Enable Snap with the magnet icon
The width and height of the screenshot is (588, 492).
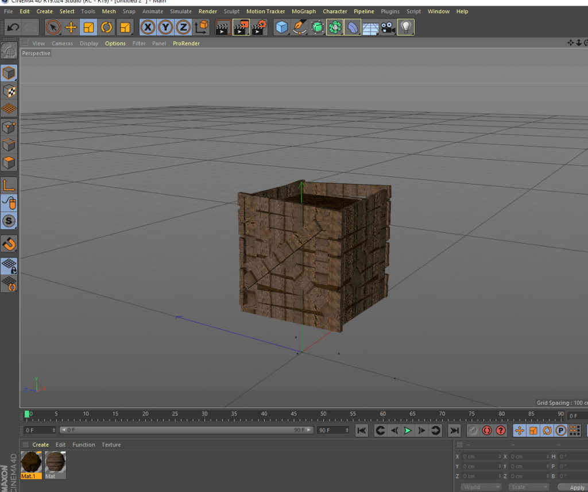[x=9, y=243]
